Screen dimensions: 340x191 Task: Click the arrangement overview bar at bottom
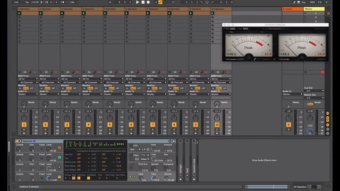tap(267, 187)
